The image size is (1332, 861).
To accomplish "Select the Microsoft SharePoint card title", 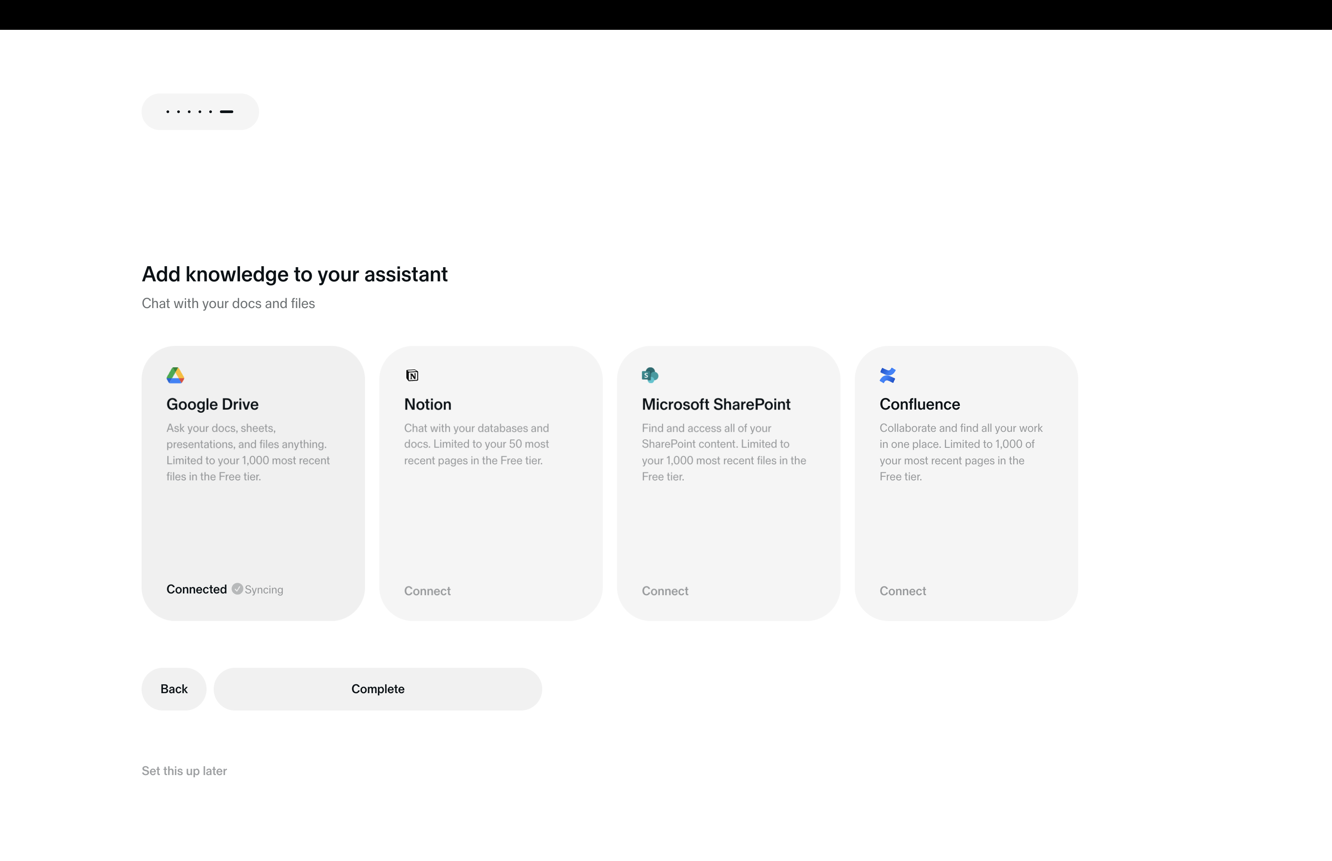I will (x=715, y=404).
